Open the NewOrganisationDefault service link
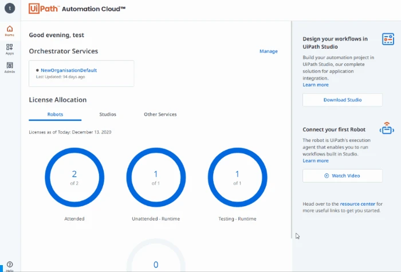 (69, 70)
